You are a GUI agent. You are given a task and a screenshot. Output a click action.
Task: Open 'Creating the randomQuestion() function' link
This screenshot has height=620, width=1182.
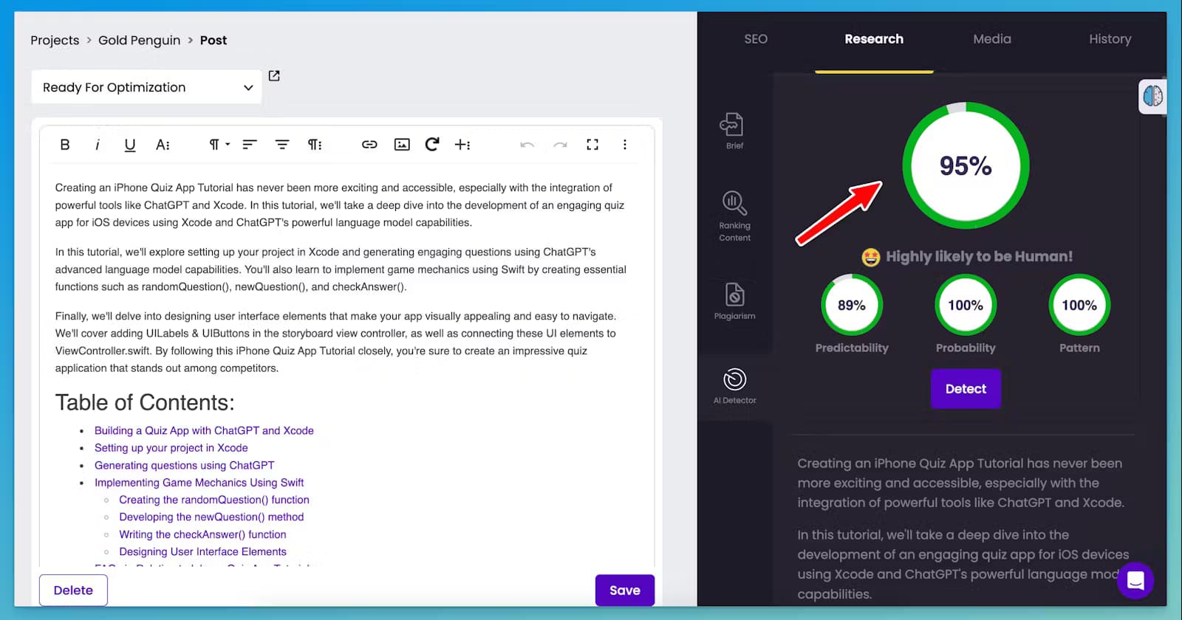click(214, 500)
